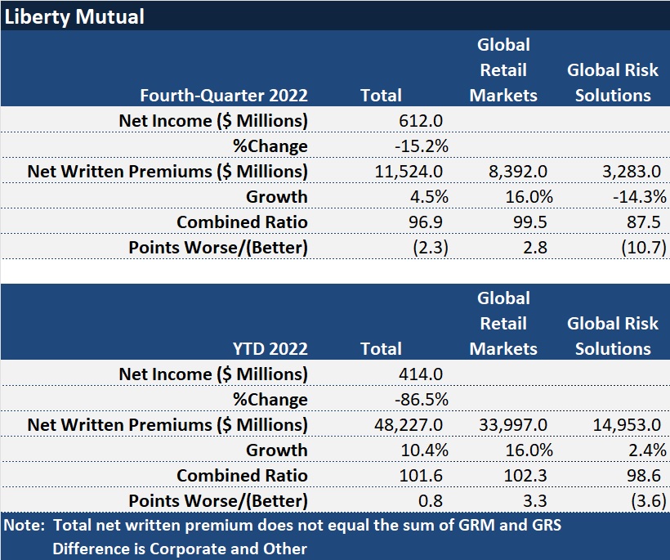Click the (3.6) points better cell

[642, 501]
